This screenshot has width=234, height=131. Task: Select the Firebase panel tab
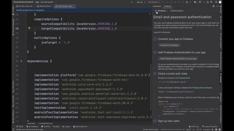tap(167, 6)
